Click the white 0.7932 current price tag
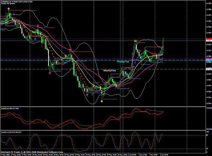 (x=209, y=41)
